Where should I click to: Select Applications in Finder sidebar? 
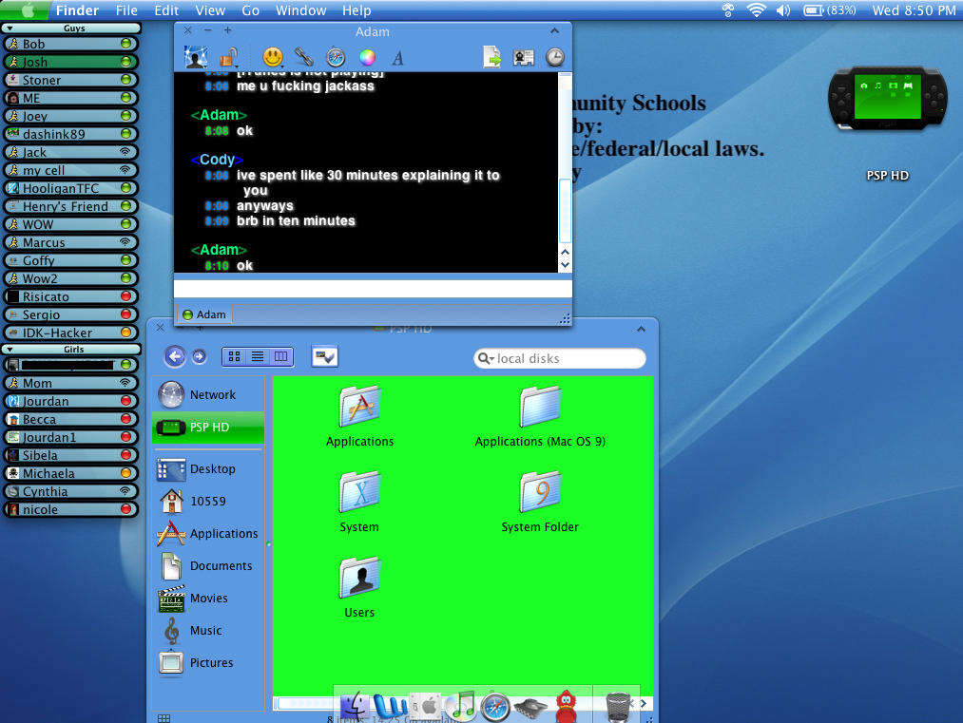pyautogui.click(x=208, y=533)
